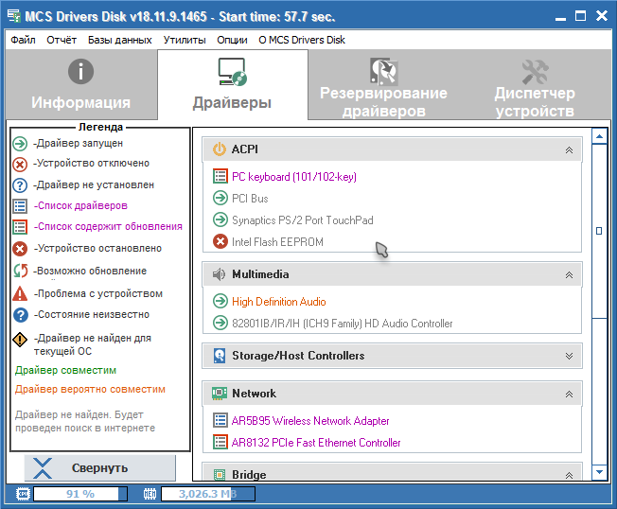Click legend icon for Устройство остановлено
The width and height of the screenshot is (617, 509).
(20, 249)
